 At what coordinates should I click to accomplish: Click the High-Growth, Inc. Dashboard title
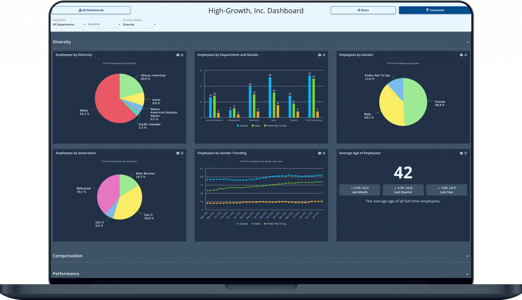(x=256, y=11)
